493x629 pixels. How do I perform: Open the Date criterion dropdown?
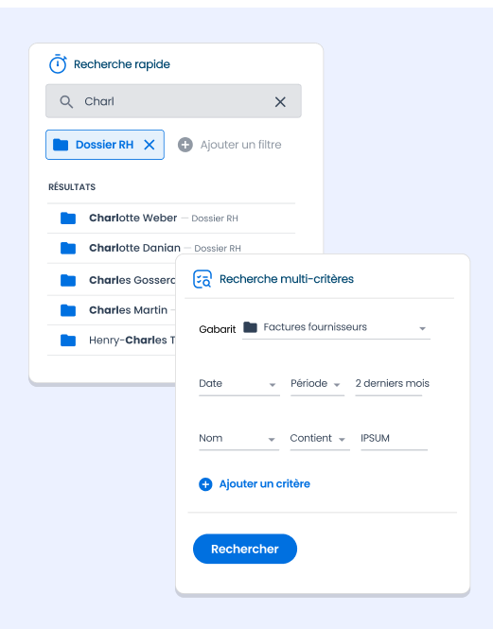pyautogui.click(x=238, y=384)
